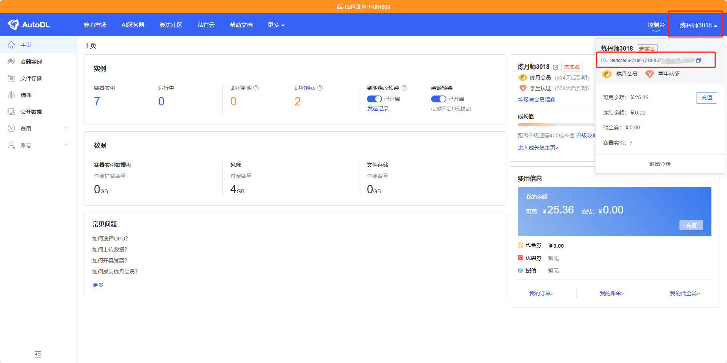Click 退出登录 to log out

point(660,164)
